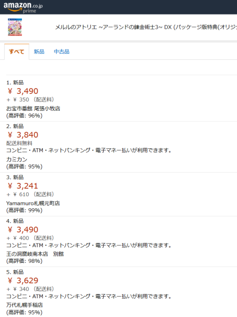This screenshot has width=237, height=317.
Task: Click the 96% rating of offer 1
Action: pyautogui.click(x=24, y=116)
